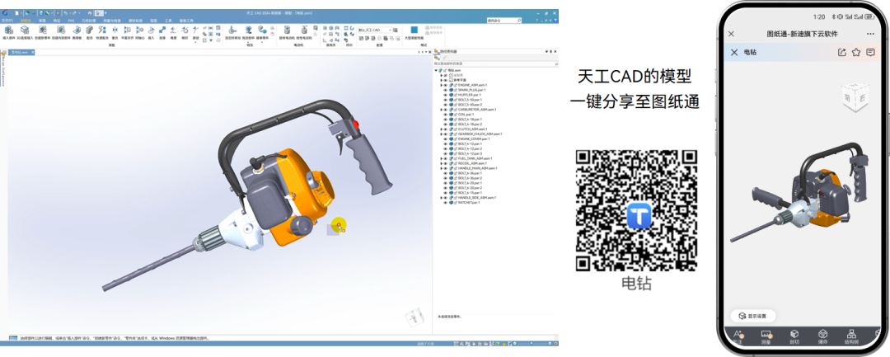Select the 配合 (Mate) assembly tool
The image size is (890, 357).
tap(90, 31)
